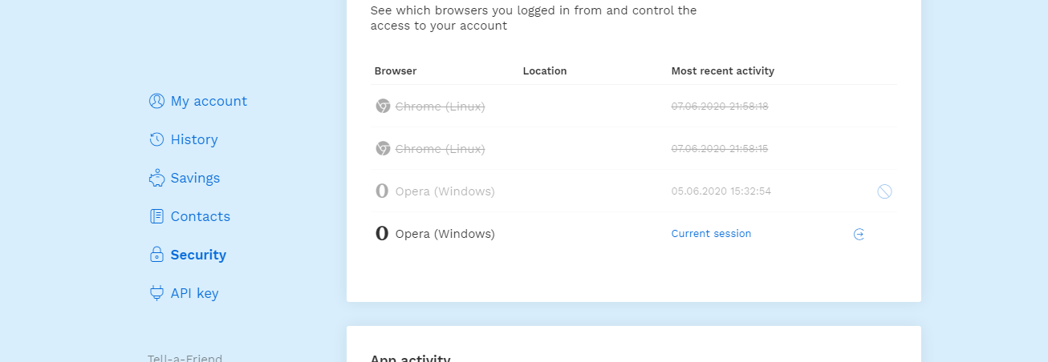Click the Browser column header
Viewport: 1048px width, 362px height.
click(396, 71)
